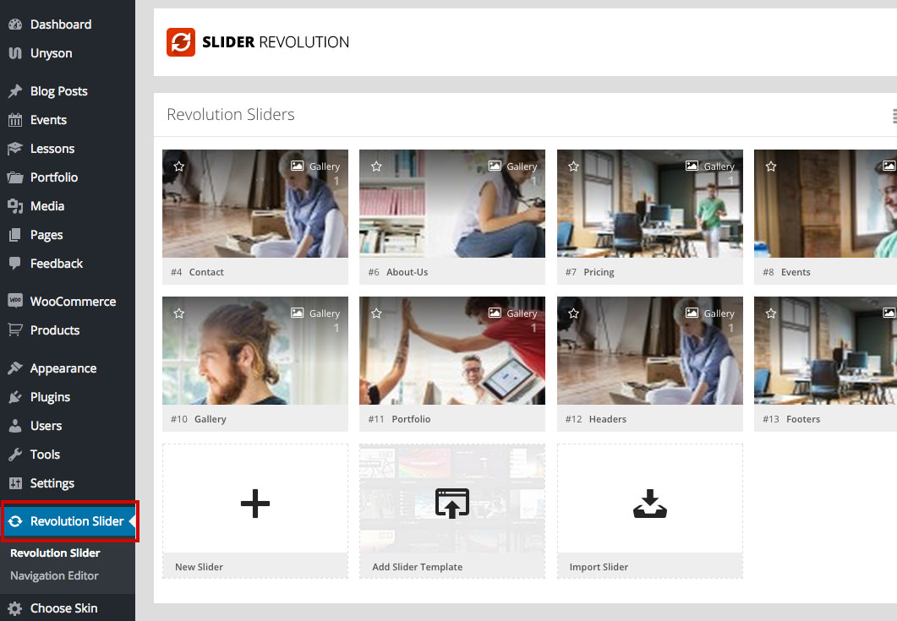
Task: Click the WooCommerce logo icon
Action: (x=15, y=300)
